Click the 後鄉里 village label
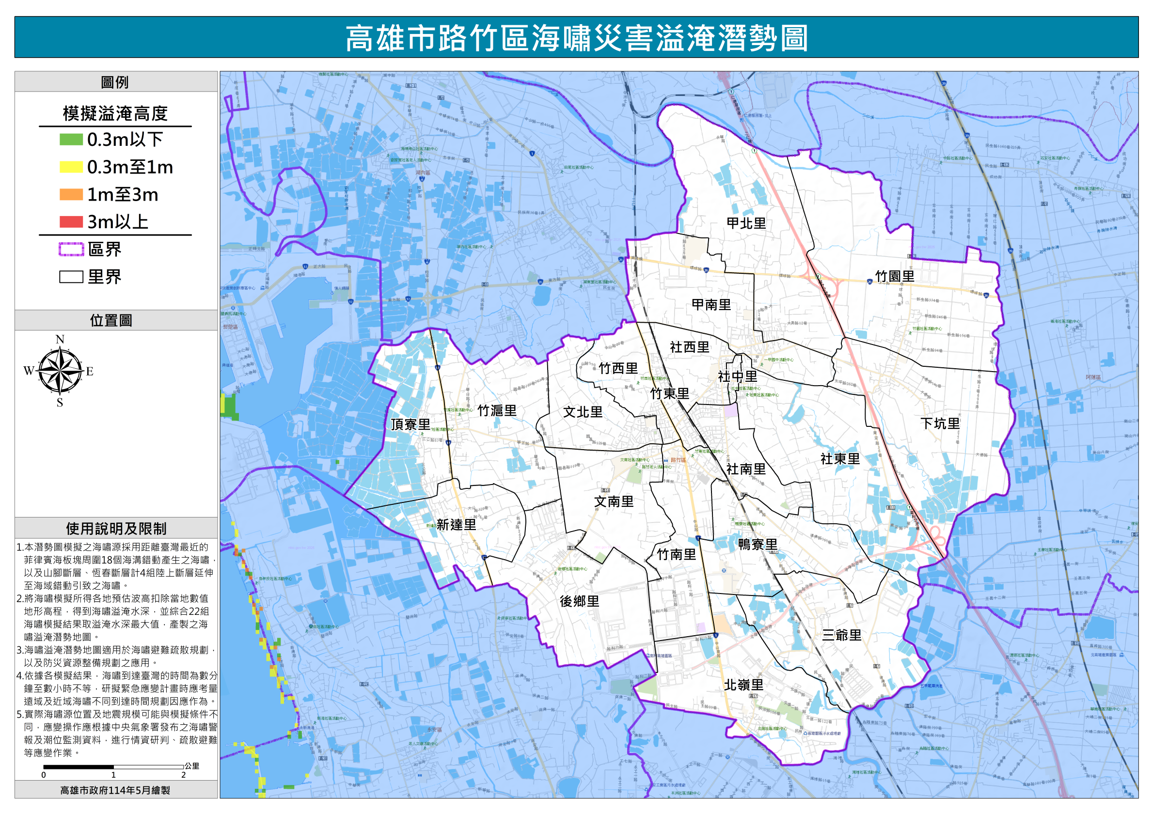Screen dimensions: 1153x814 click(580, 601)
